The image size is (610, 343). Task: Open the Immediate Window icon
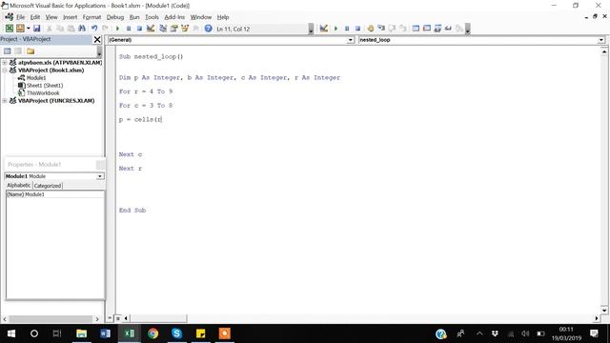427,28
